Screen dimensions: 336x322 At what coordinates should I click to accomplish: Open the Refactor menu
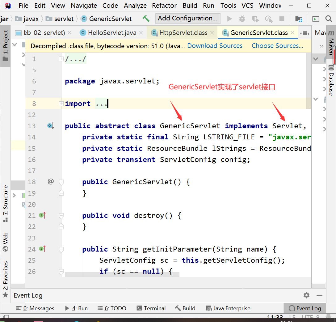coord(164,6)
